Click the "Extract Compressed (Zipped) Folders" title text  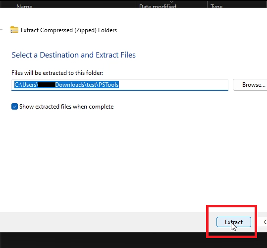pyautogui.click(x=69, y=30)
